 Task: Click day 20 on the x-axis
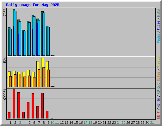pos(100,123)
